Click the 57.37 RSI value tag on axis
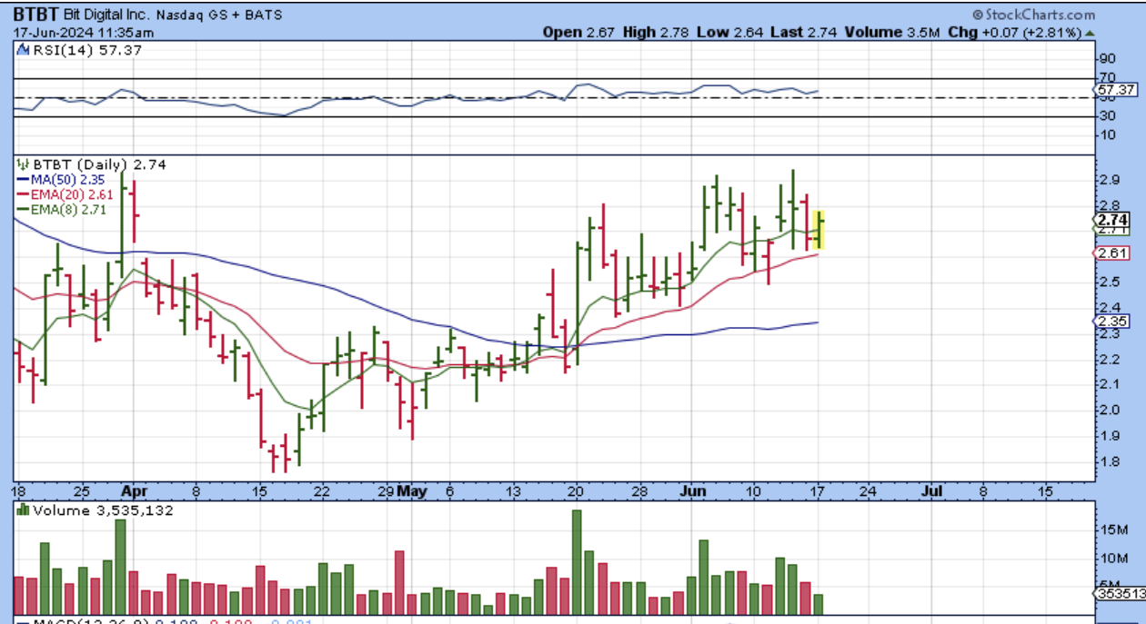 [1117, 90]
